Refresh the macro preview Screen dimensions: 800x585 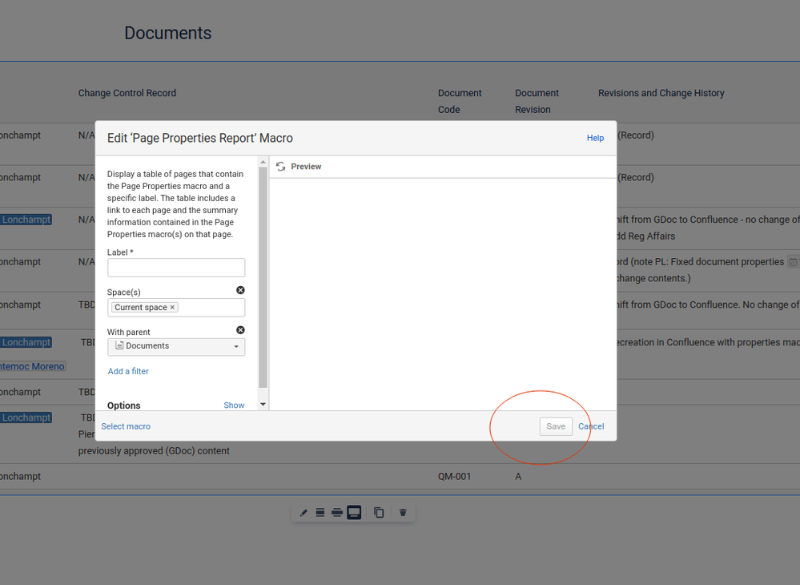click(280, 167)
